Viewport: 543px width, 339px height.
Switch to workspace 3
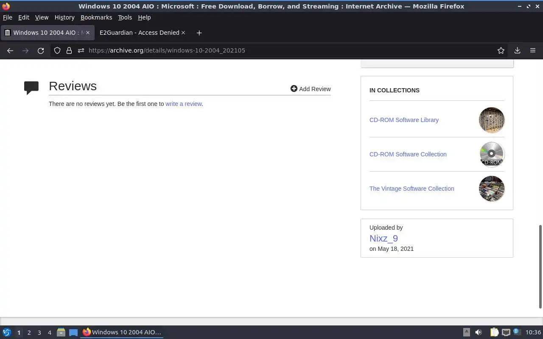(39, 333)
